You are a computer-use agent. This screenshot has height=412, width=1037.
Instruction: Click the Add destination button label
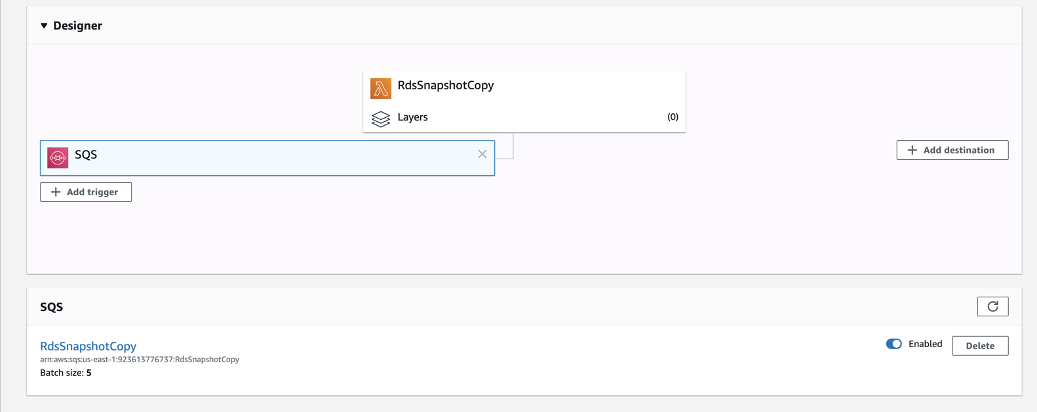tap(958, 150)
